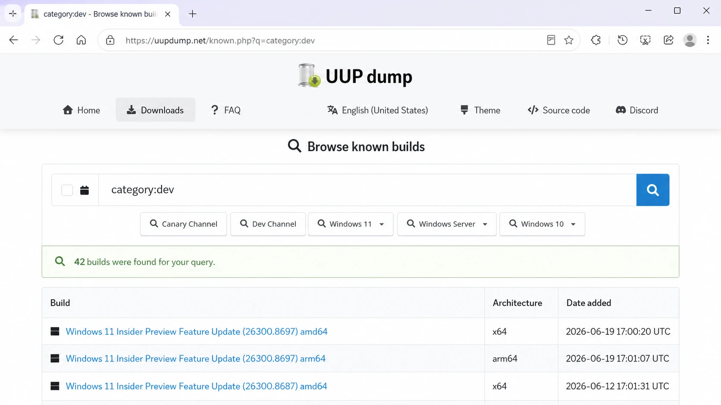Open the browser three-dot menu
721x405 pixels.
pyautogui.click(x=708, y=40)
